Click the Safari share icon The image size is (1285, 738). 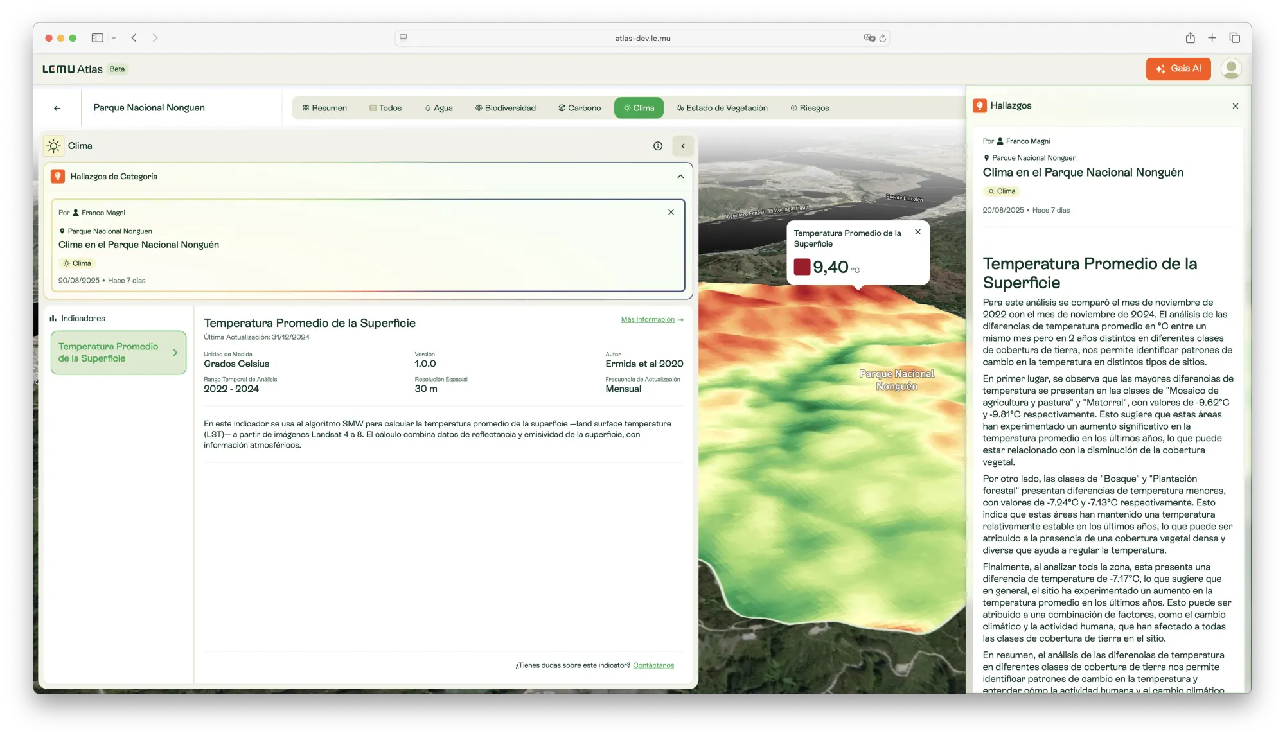click(1190, 38)
